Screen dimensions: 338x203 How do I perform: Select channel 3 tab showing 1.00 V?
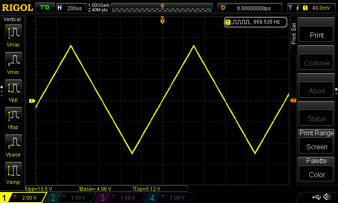120,198
